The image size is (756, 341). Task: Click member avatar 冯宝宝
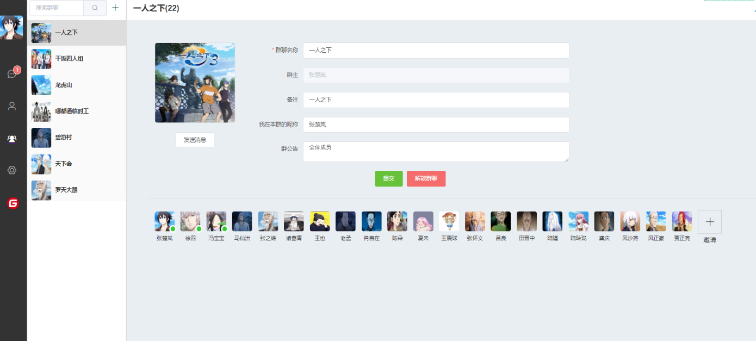(216, 221)
